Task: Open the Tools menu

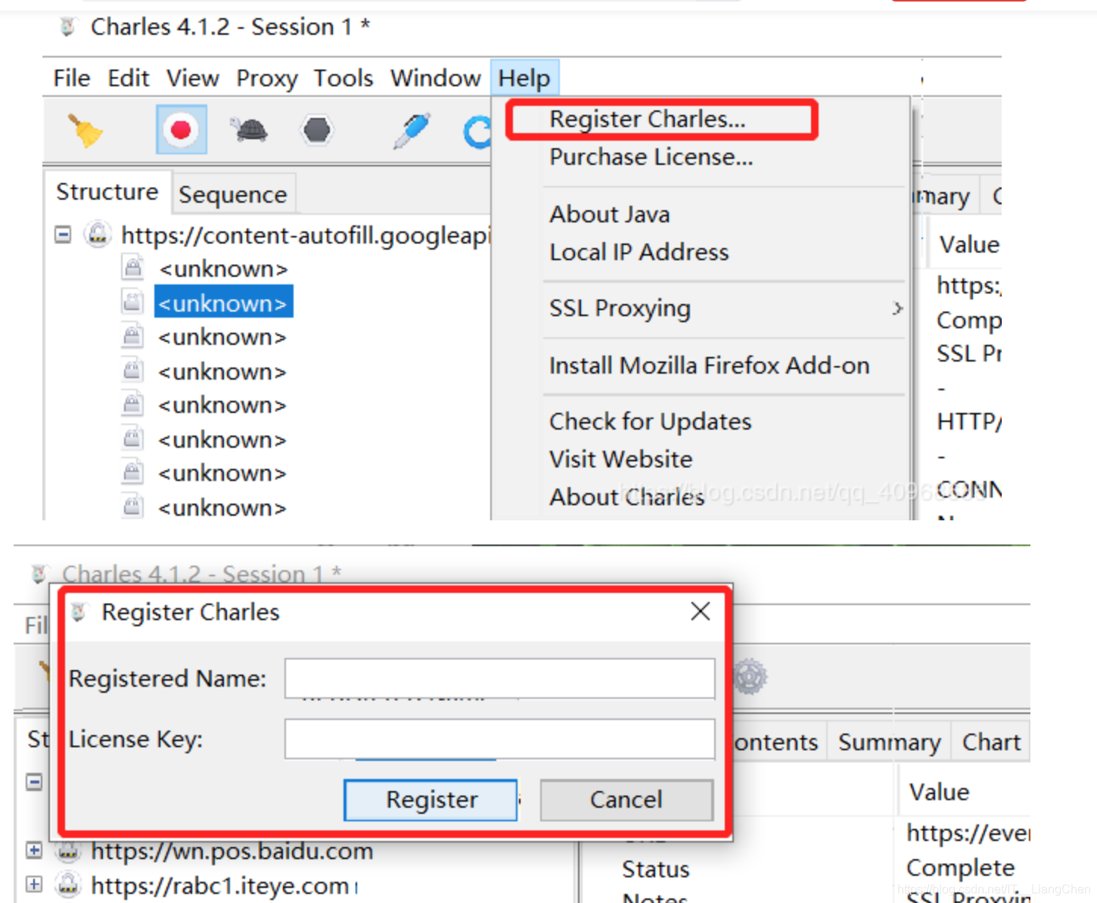Action: 343,78
